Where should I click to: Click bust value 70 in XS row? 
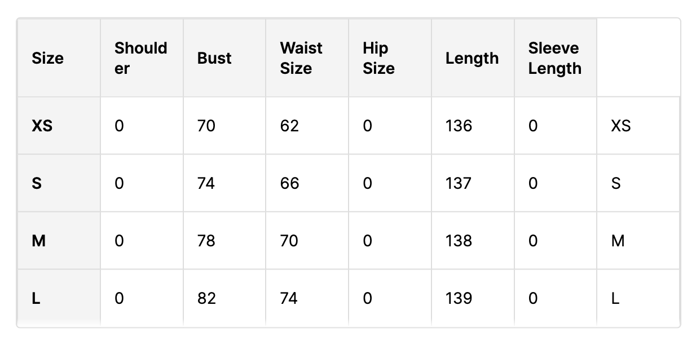pyautogui.click(x=206, y=126)
